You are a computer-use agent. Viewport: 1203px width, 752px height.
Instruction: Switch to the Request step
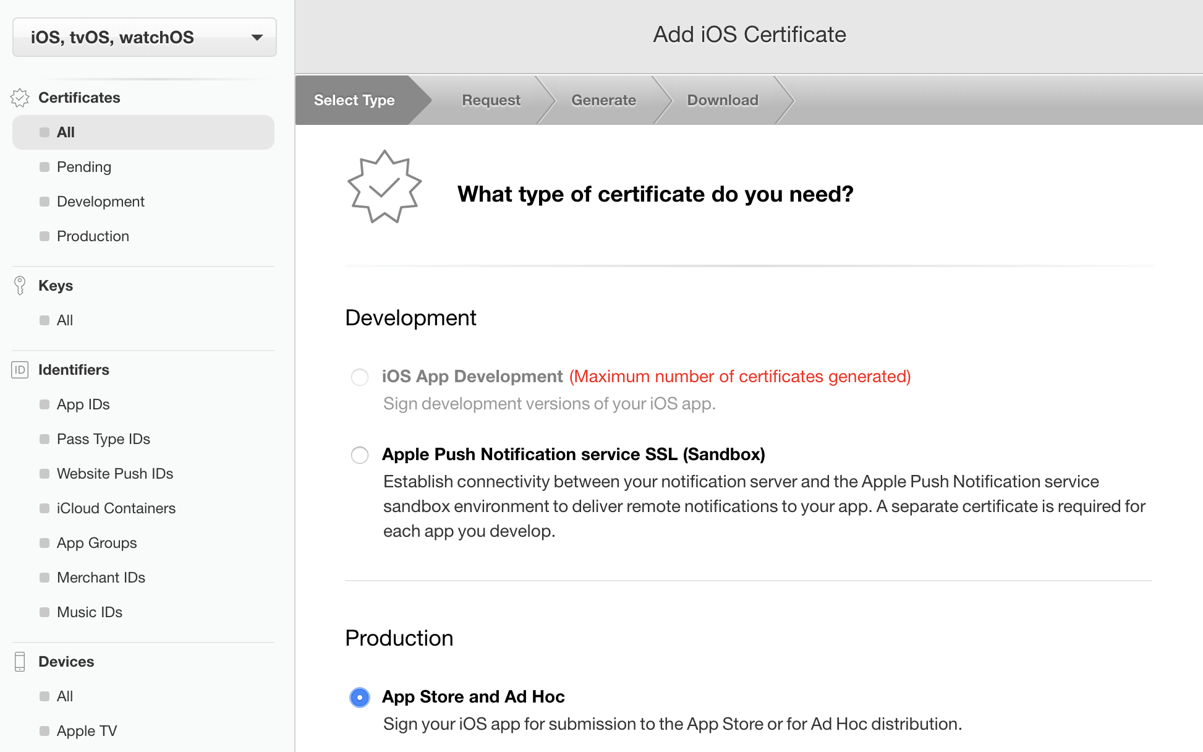click(x=490, y=100)
